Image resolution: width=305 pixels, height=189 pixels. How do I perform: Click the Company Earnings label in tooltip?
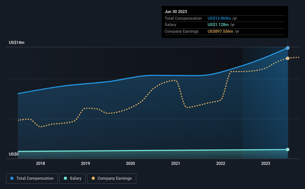(182, 31)
